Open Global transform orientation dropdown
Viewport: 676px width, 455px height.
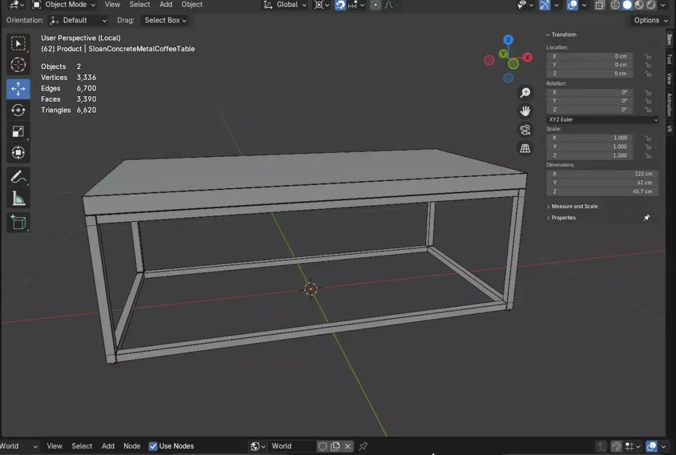(x=286, y=4)
